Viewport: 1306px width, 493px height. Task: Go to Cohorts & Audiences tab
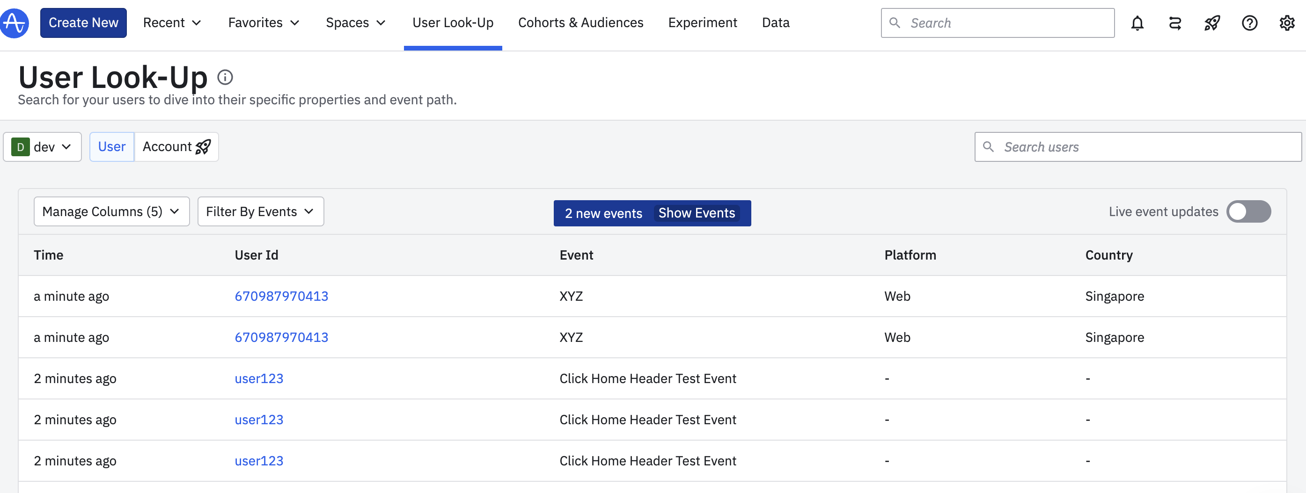coord(580,23)
